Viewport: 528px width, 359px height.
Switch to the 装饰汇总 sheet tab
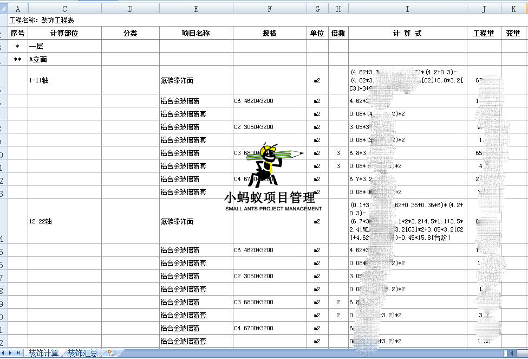pyautogui.click(x=82, y=353)
